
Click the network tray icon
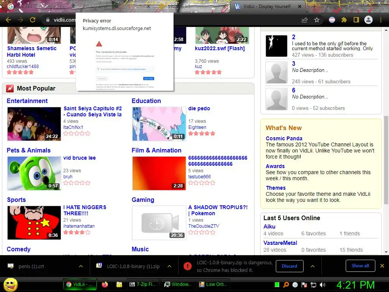click(x=313, y=285)
